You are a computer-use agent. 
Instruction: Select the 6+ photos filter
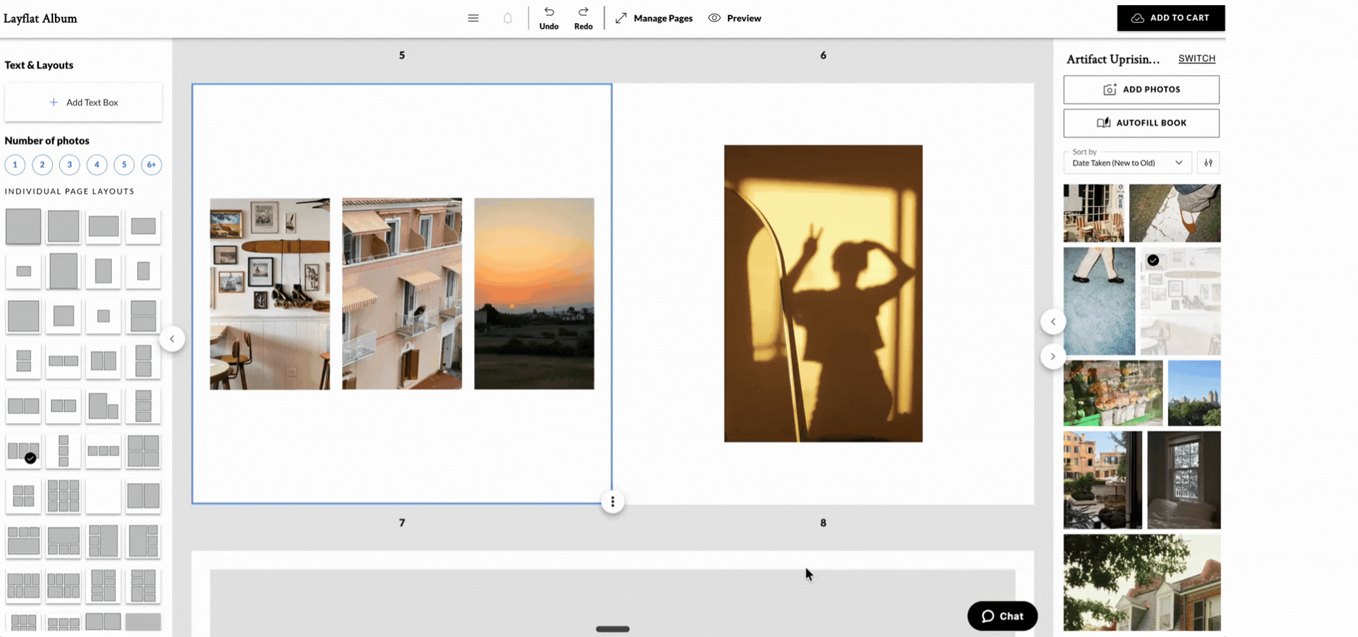pos(151,165)
